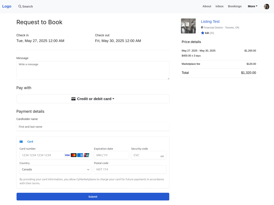Click the Visa card icon
Image resolution: width=274 pixels, height=205 pixels.
click(67, 155)
